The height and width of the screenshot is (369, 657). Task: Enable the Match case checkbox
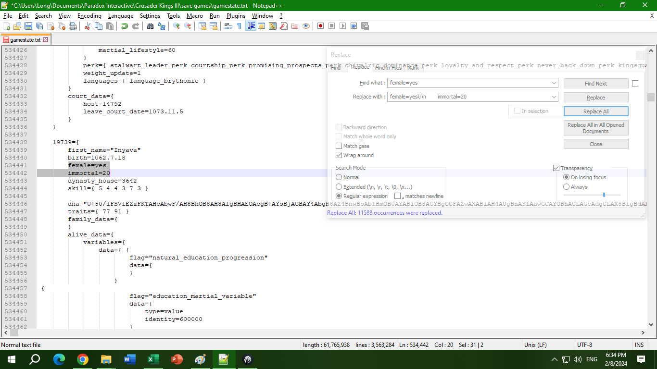tap(339, 146)
